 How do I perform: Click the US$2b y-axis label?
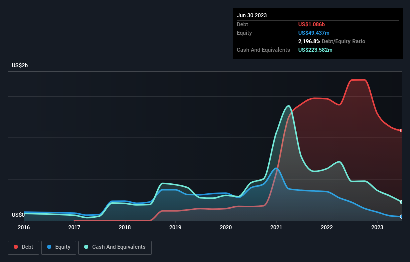[20, 65]
